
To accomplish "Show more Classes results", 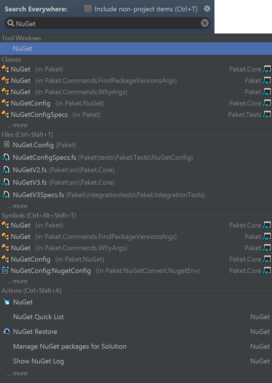I will tap(17, 125).
